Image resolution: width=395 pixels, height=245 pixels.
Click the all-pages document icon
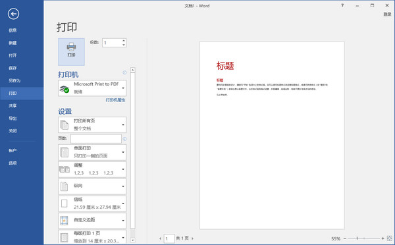[x=65, y=125]
